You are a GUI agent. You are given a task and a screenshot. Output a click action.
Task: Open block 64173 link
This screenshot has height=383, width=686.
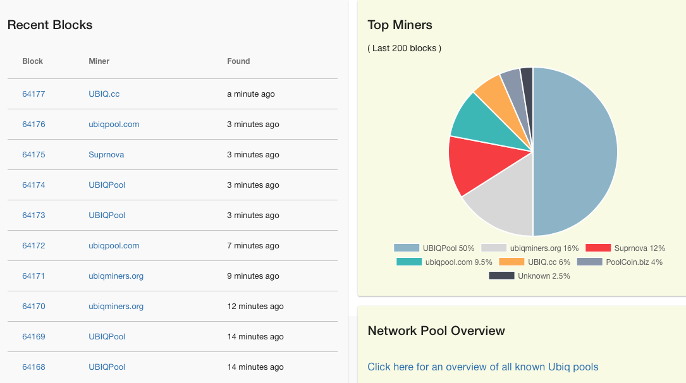point(34,215)
